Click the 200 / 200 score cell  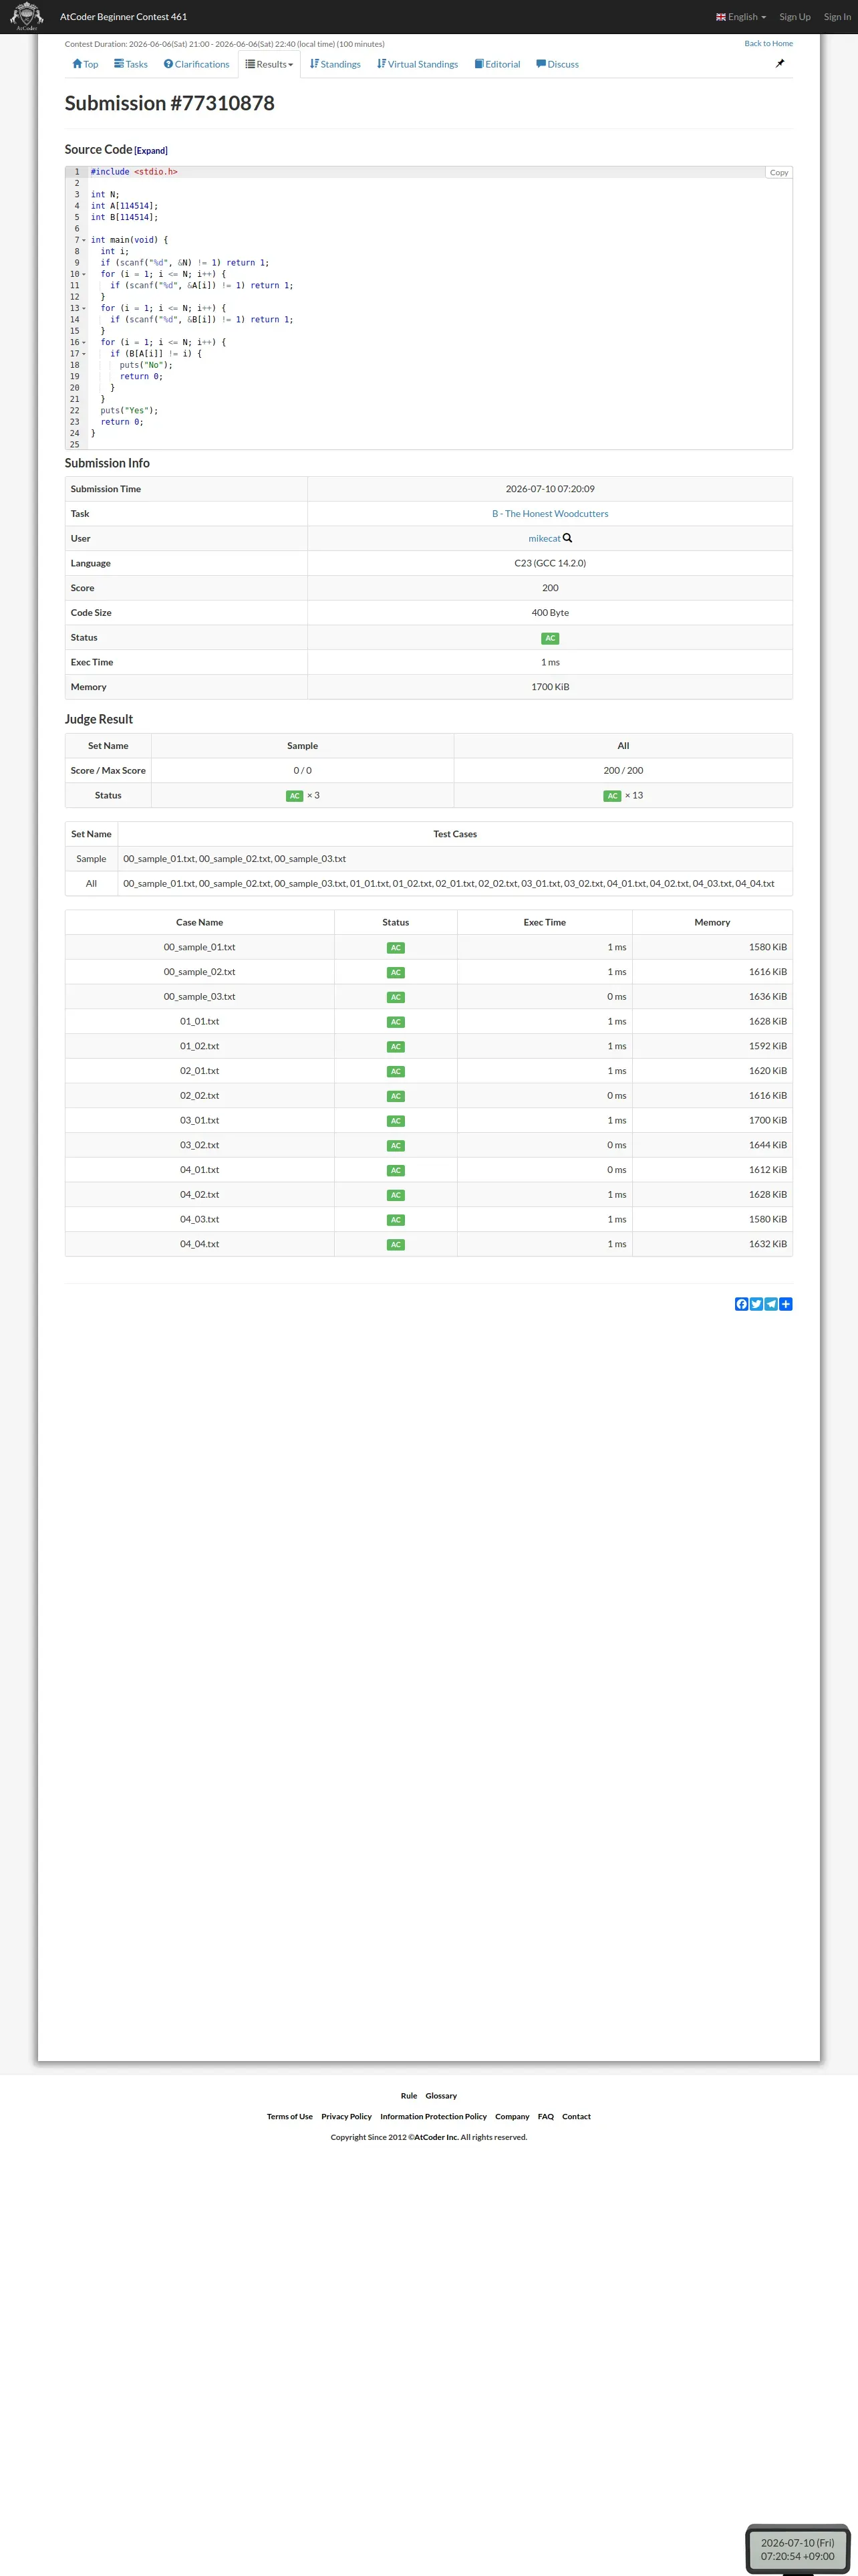[x=623, y=771]
